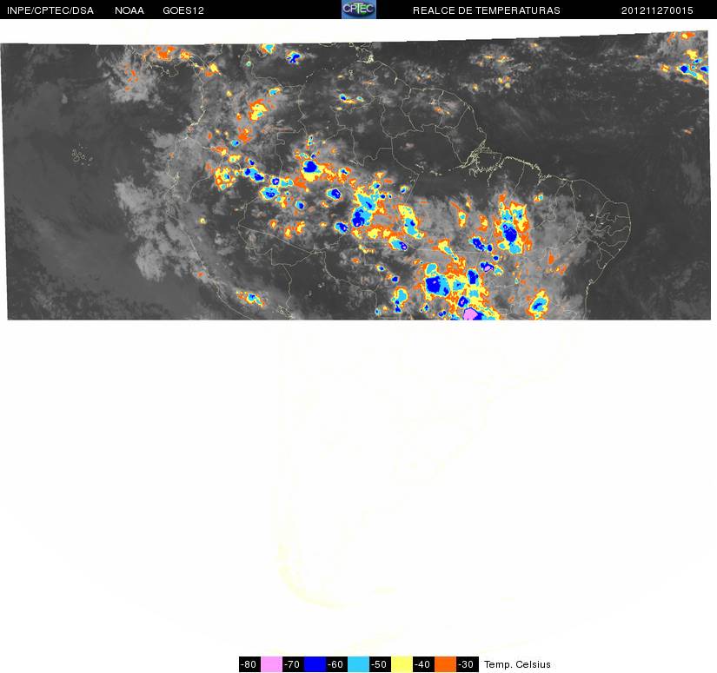Click the GOES12 satellite label

click(x=183, y=10)
